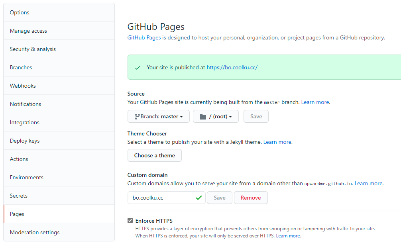Click Learn more link in Source section
This screenshot has height=245, width=401.
click(315, 102)
